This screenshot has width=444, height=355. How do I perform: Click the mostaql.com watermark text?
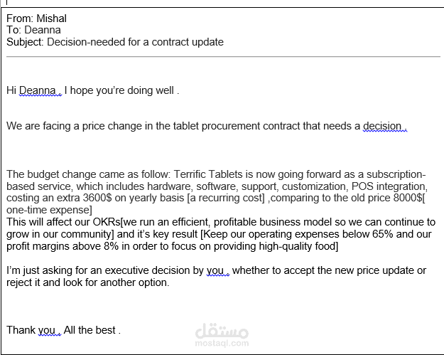coord(222,344)
